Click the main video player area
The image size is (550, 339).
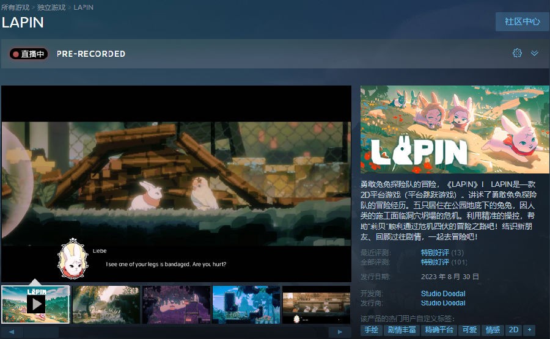coord(176,184)
